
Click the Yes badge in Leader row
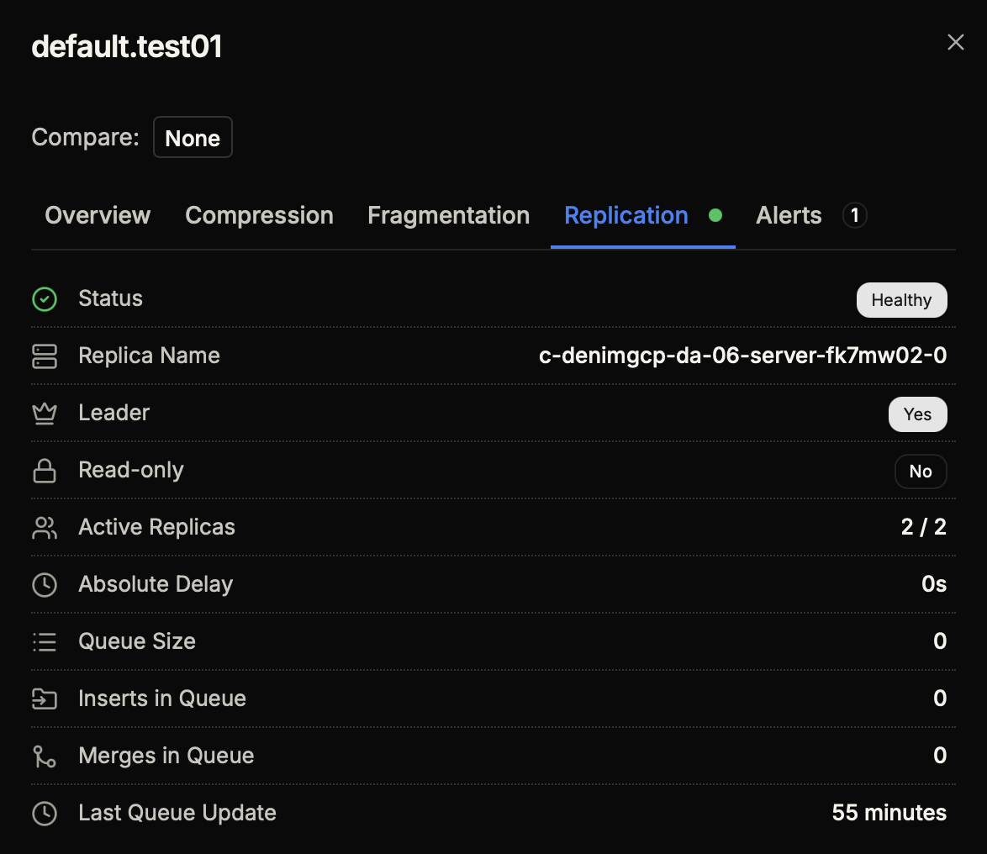(x=917, y=414)
